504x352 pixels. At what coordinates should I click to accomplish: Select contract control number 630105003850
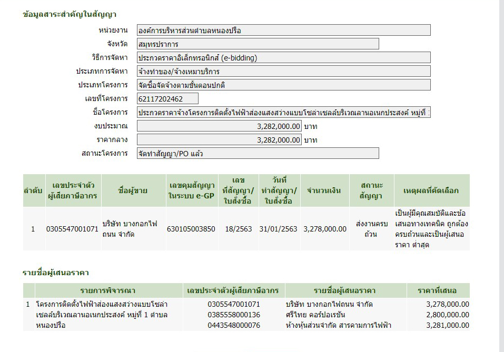(191, 229)
